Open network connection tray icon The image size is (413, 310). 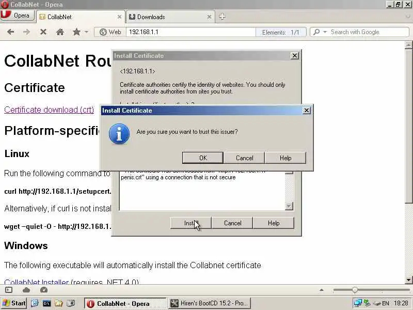358,303
